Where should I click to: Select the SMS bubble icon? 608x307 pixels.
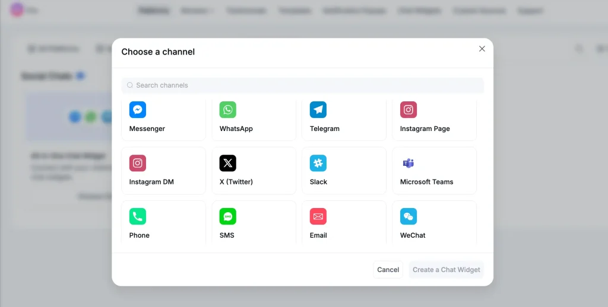[227, 216]
